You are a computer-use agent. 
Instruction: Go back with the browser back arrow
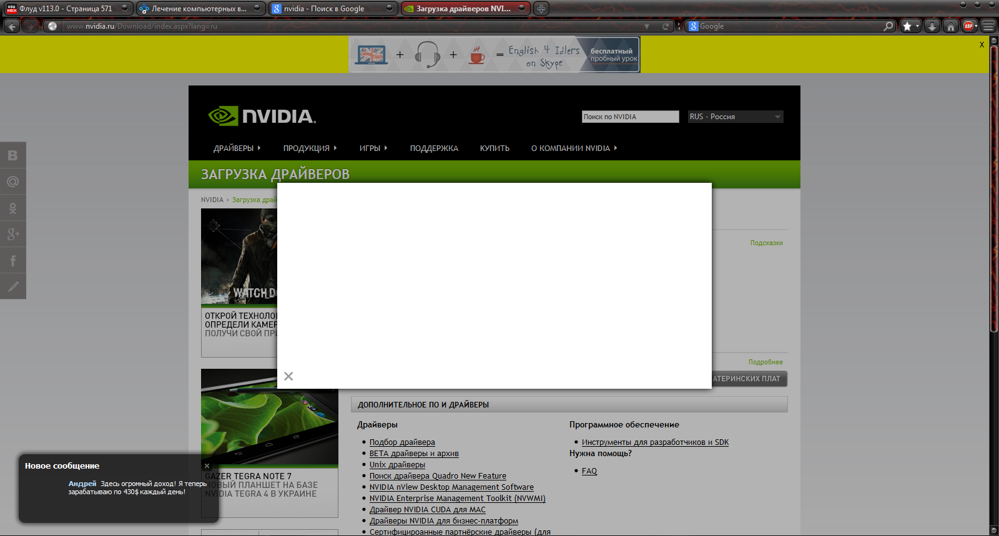click(x=12, y=26)
